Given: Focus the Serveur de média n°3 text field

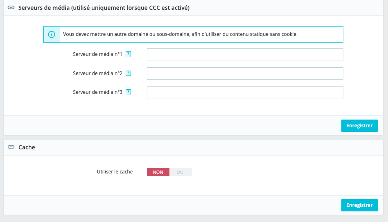Looking at the screenshot, I should point(245,92).
